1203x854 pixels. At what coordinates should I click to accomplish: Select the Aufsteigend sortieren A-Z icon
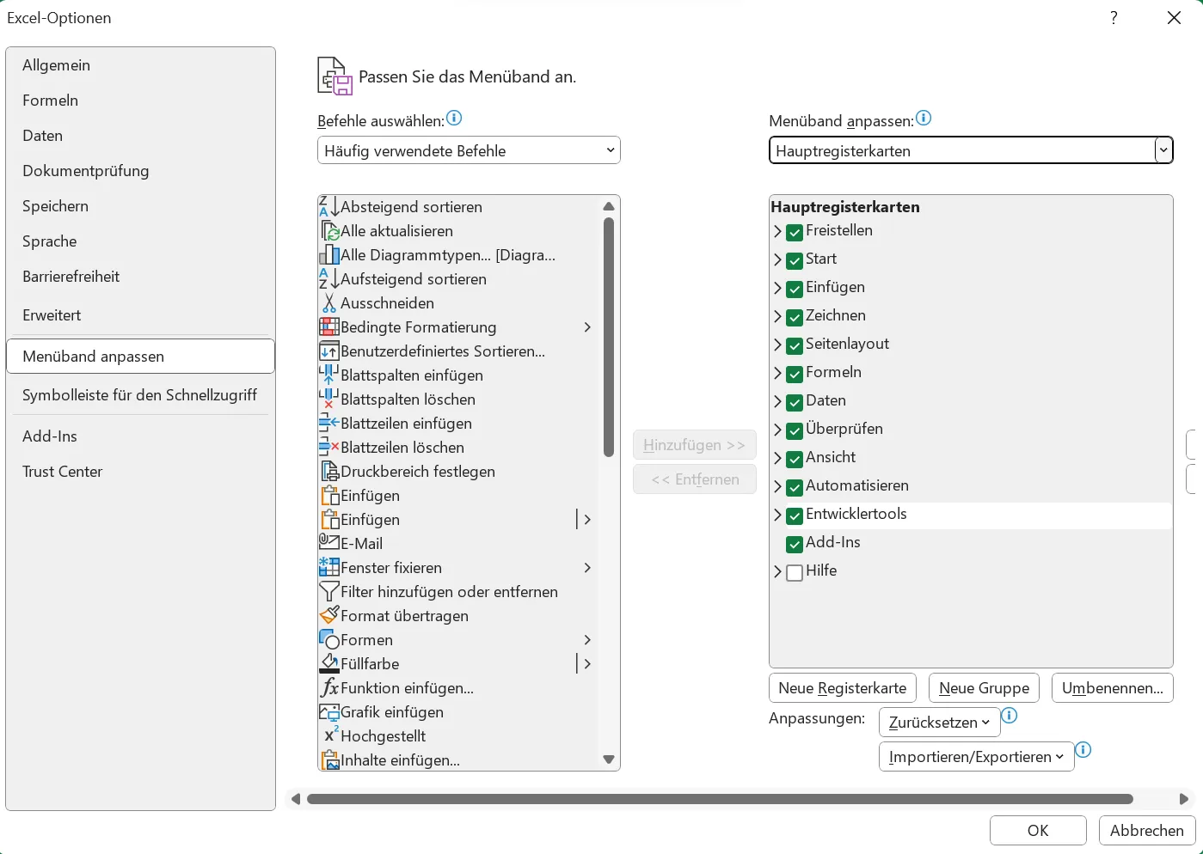(329, 279)
